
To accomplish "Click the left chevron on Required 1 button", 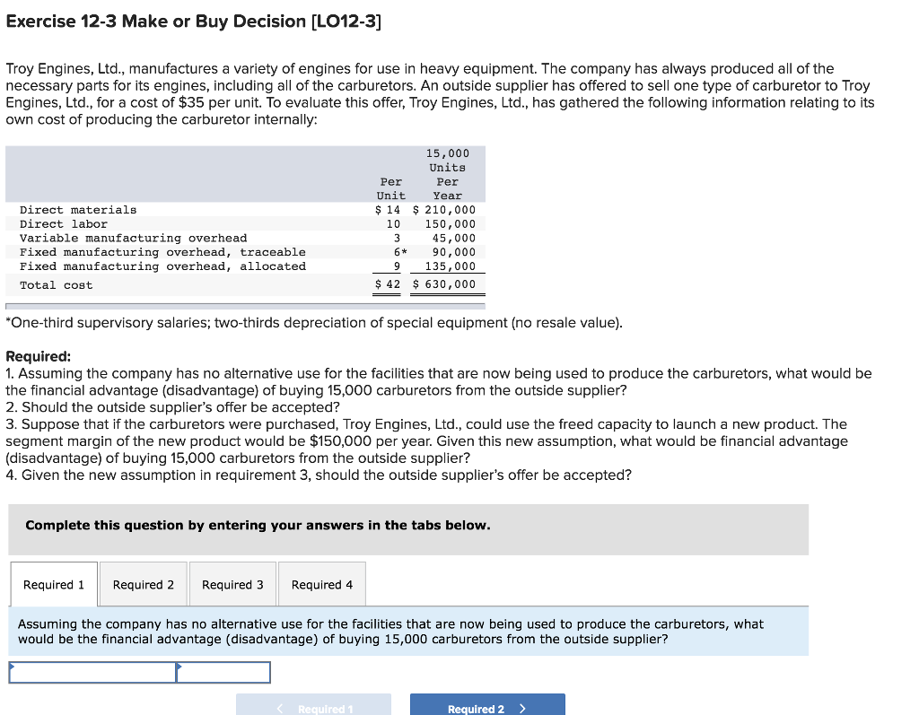I will [x=279, y=708].
